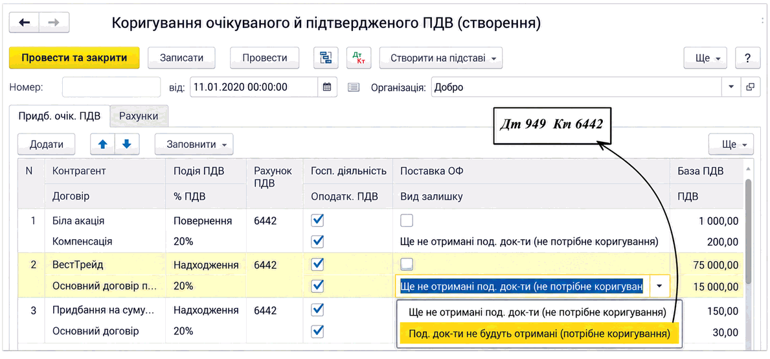Viewport: 770px width, 359px height.
Task: Open document structure icon next to Провести
Action: click(x=326, y=58)
